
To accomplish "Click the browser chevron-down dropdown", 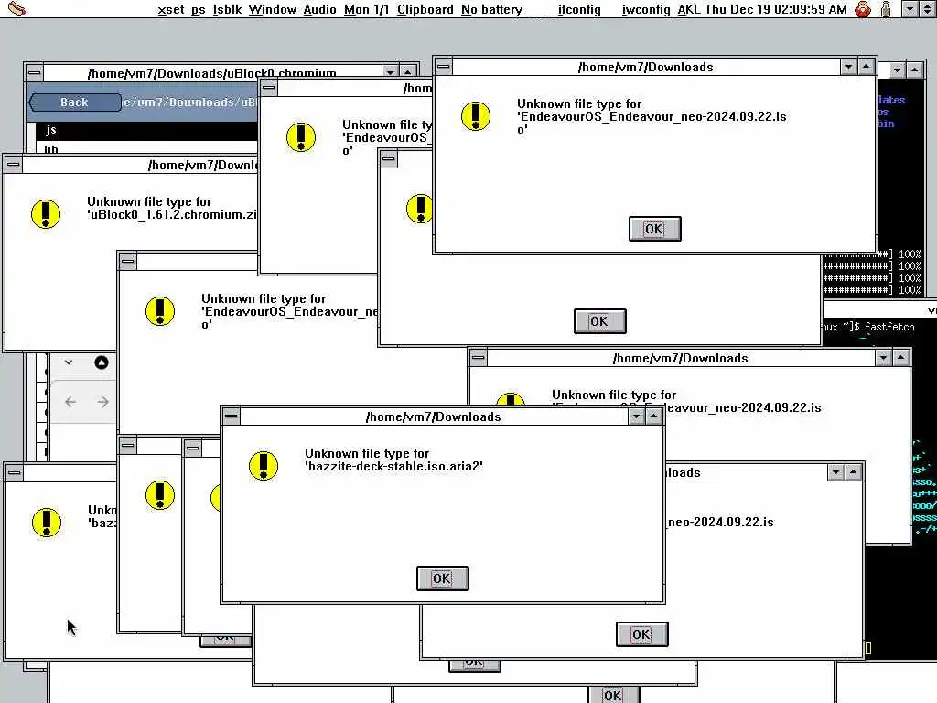I will pyautogui.click(x=69, y=362).
